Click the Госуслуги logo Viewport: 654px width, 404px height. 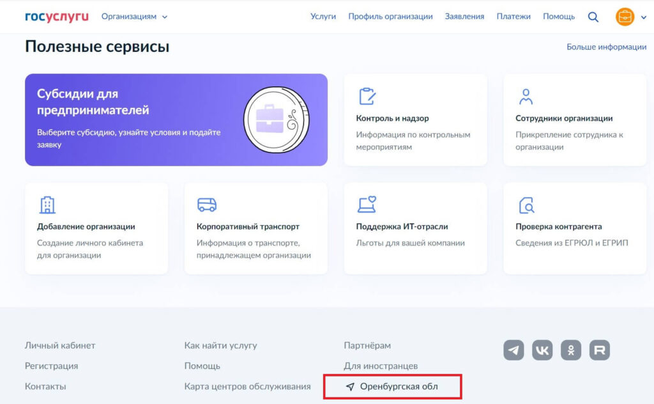[x=57, y=17]
